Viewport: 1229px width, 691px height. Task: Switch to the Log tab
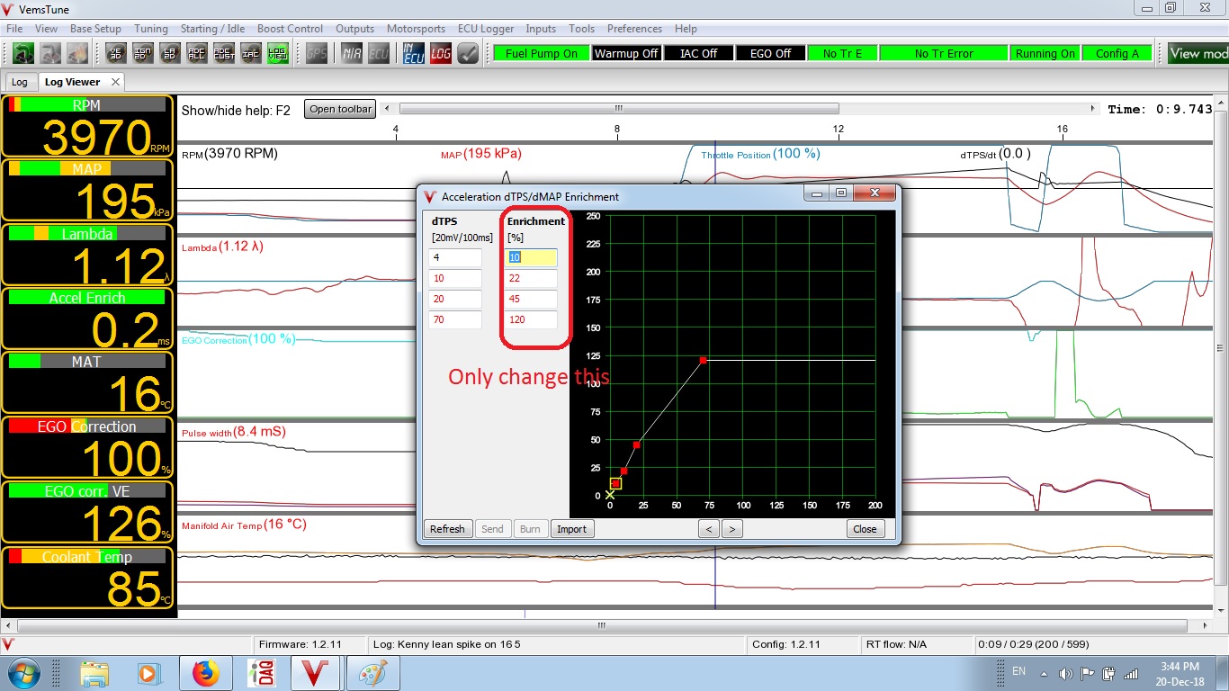pyautogui.click(x=19, y=82)
